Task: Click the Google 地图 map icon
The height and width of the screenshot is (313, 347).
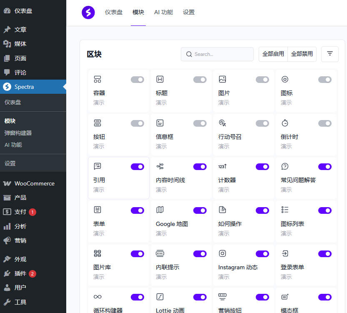Action: click(160, 210)
